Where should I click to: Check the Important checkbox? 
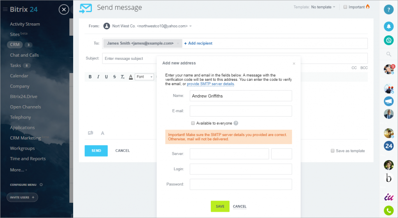pyautogui.click(x=345, y=7)
